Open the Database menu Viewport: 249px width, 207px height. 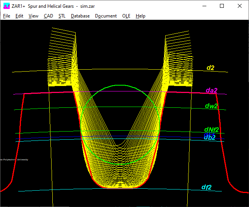(x=80, y=16)
